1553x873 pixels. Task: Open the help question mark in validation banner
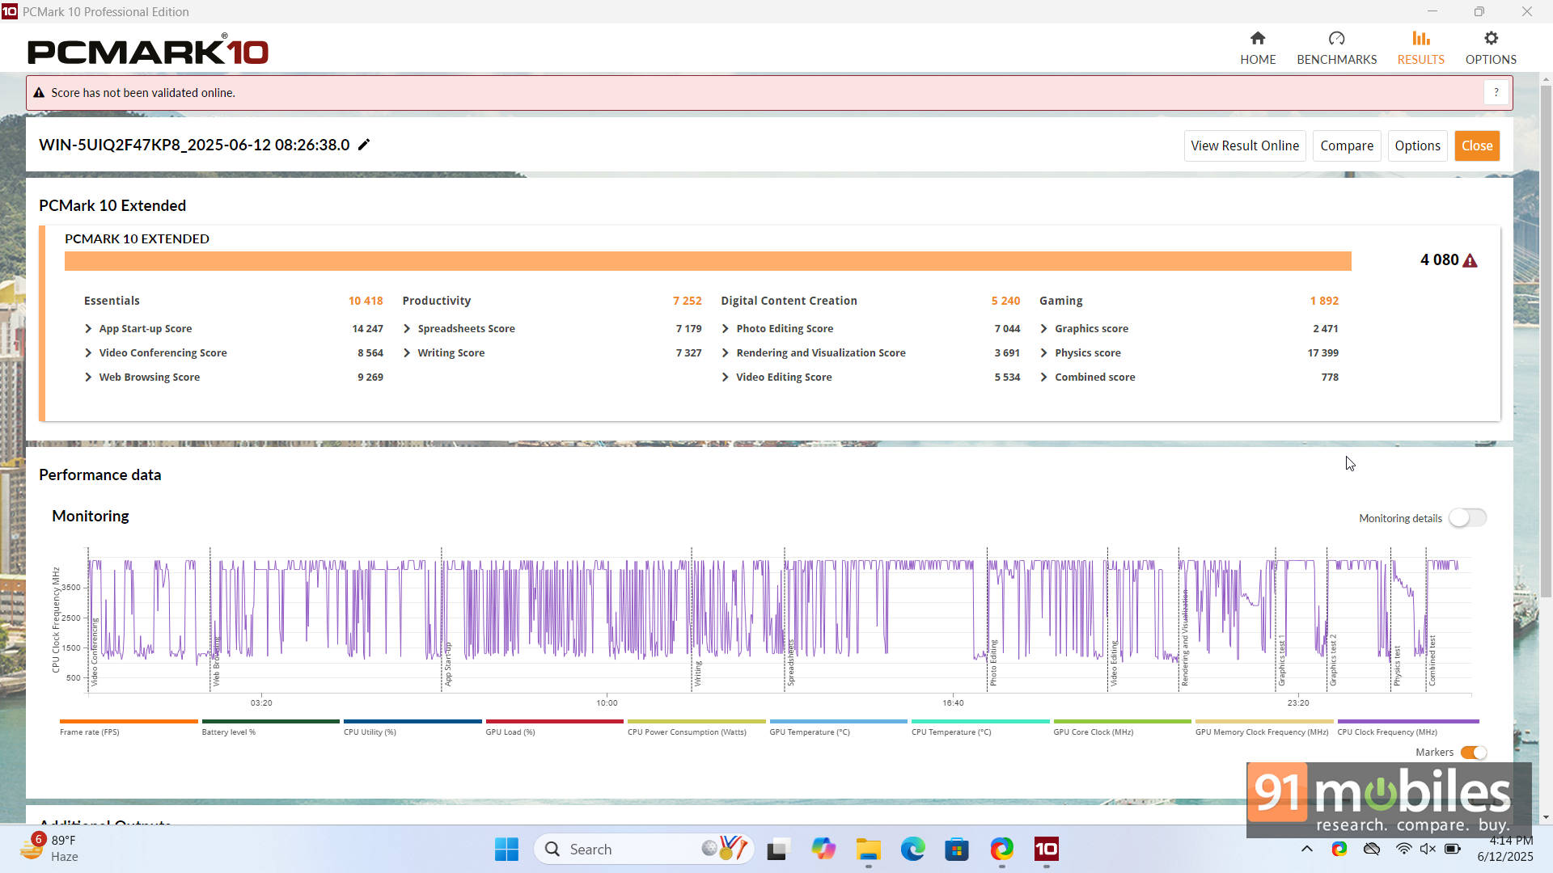pyautogui.click(x=1496, y=93)
